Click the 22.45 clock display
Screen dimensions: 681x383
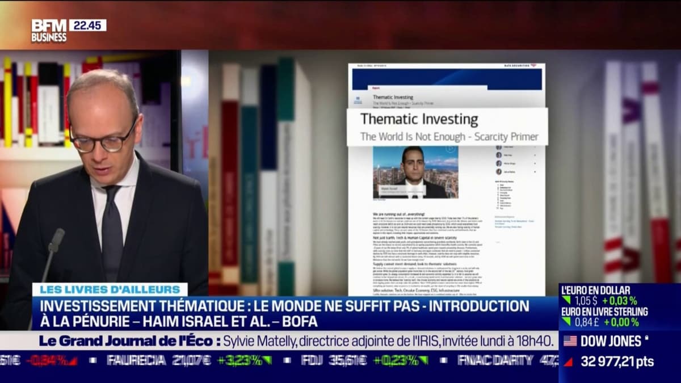point(88,25)
